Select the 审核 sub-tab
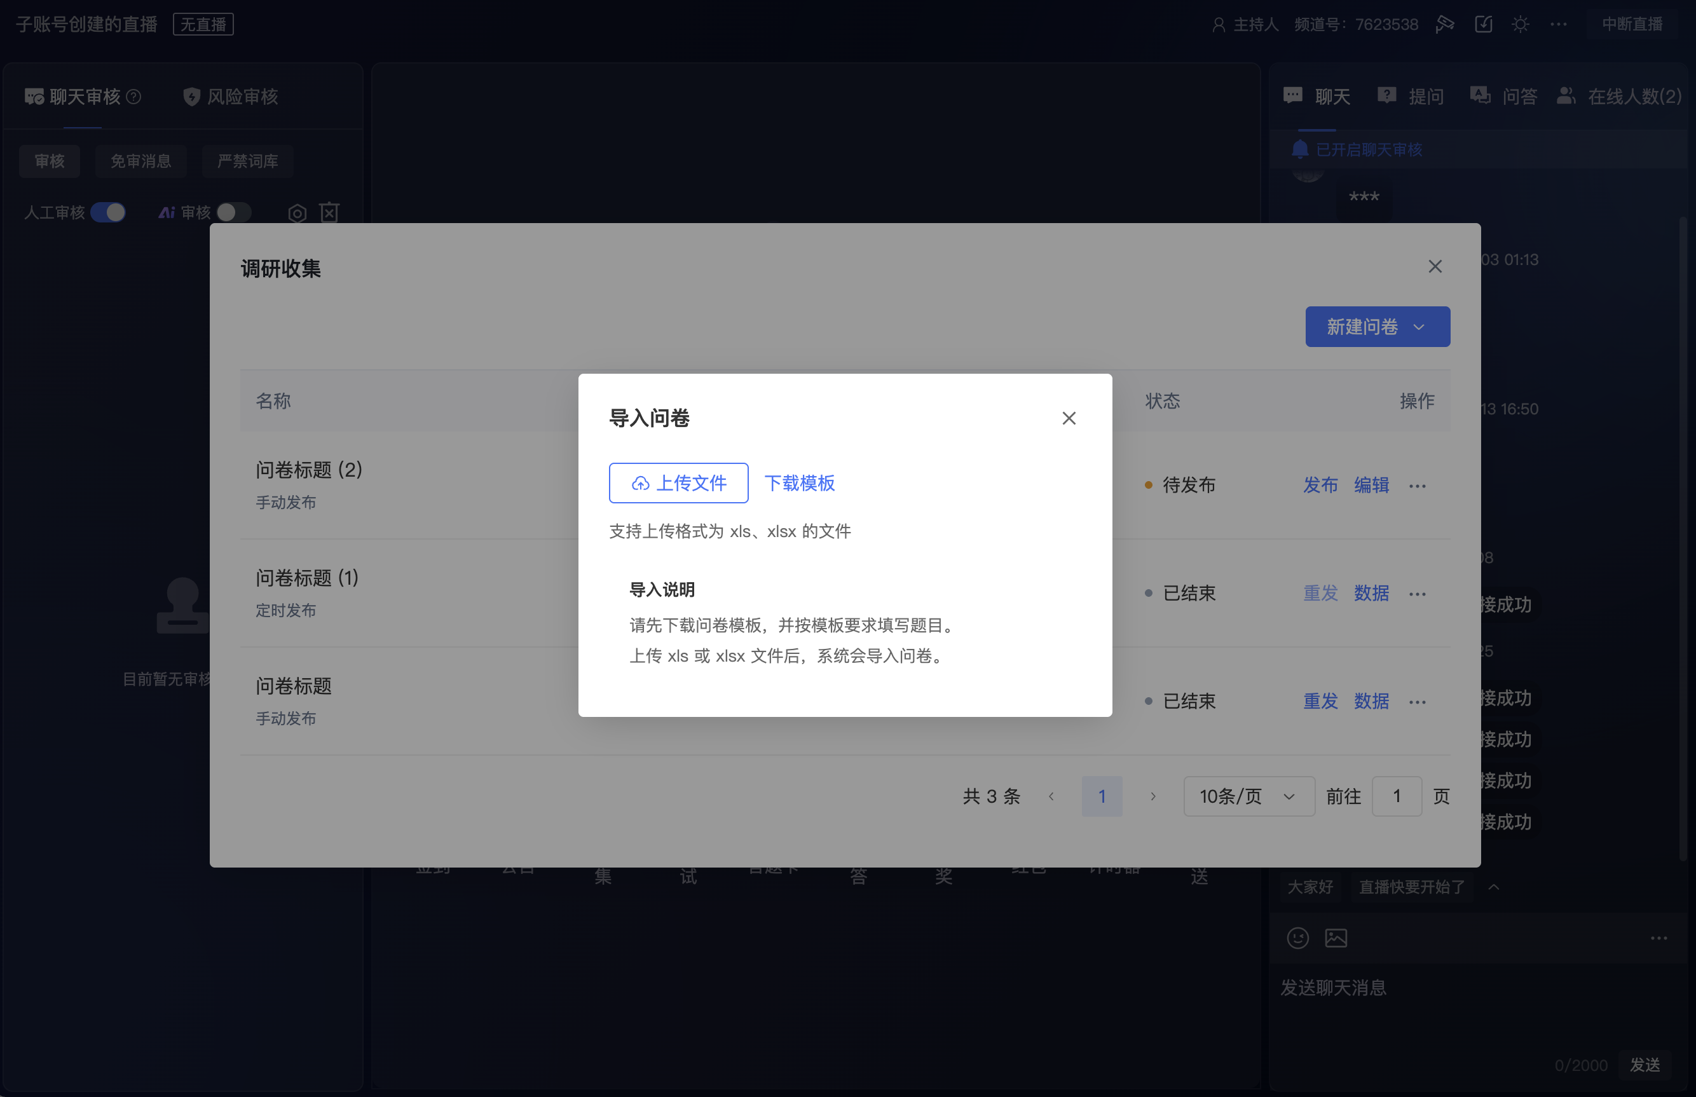Screen dimensions: 1696x1097 coord(49,161)
